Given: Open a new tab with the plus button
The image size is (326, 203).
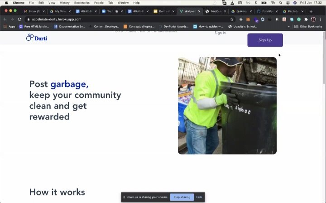Looking at the screenshot, I should [x=311, y=11].
